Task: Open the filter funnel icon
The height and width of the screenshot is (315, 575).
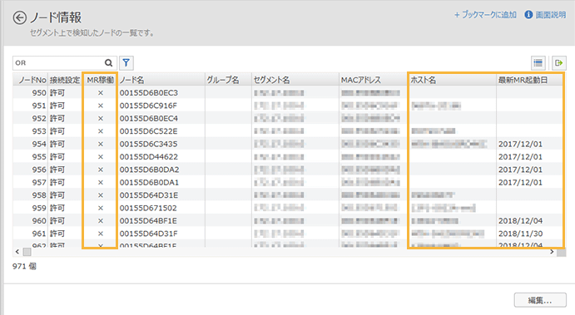Action: click(126, 62)
